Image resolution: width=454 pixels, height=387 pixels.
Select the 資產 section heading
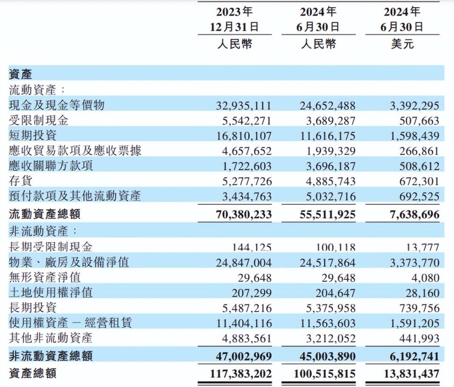20,74
